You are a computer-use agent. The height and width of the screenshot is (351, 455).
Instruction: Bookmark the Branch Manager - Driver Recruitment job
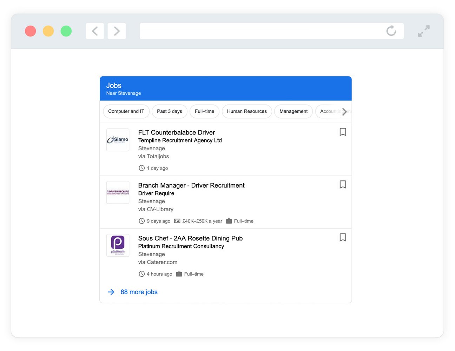click(343, 185)
